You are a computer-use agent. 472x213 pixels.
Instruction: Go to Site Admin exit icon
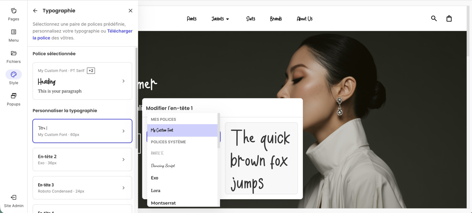[x=13, y=197]
